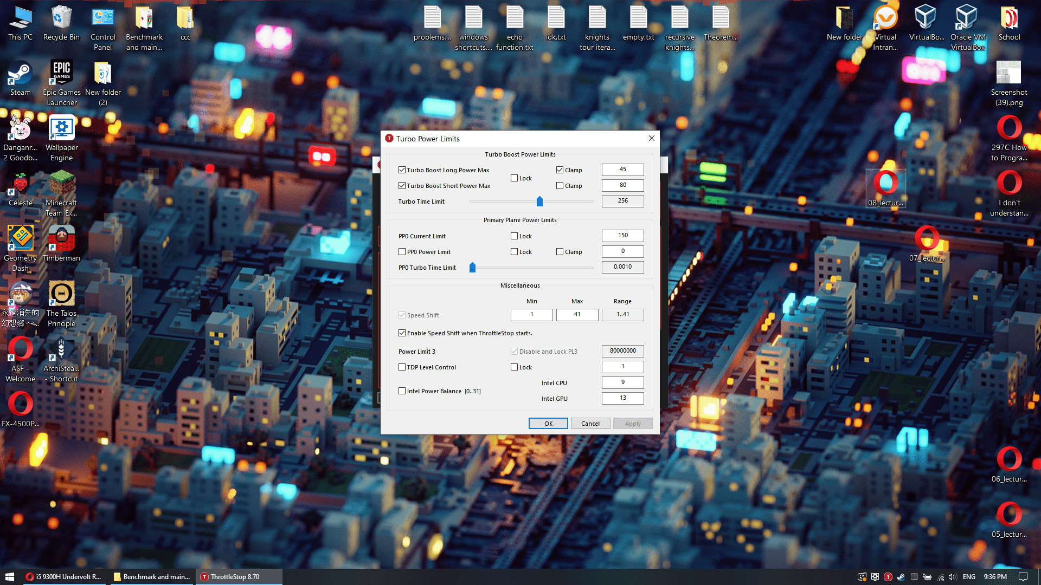Screen dimensions: 1041x585
Task: Cancel the Turbo Power Limits dialog
Action: coord(590,423)
